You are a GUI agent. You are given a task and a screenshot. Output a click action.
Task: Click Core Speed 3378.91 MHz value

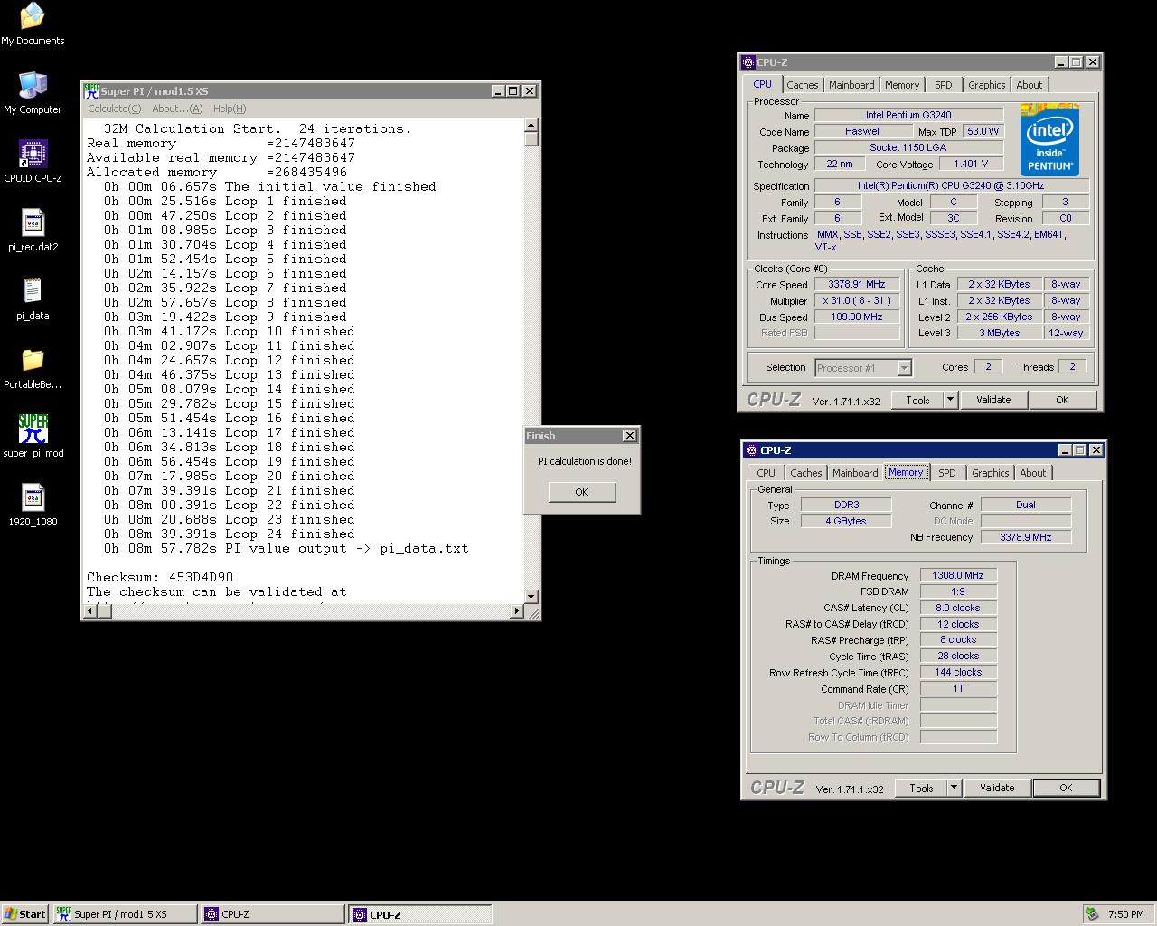(857, 284)
